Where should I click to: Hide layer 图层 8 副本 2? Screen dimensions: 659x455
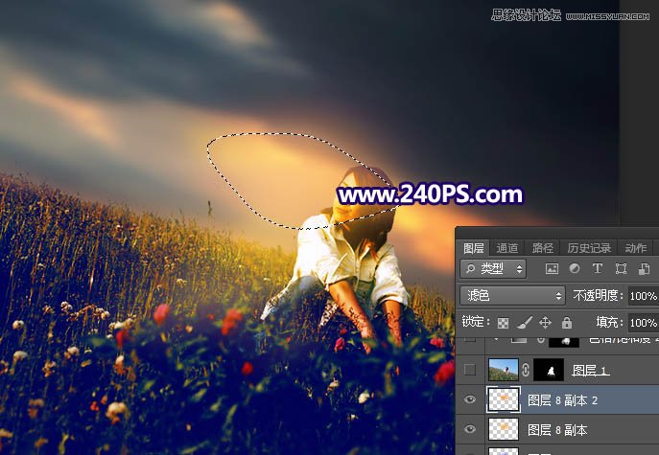[x=469, y=400]
